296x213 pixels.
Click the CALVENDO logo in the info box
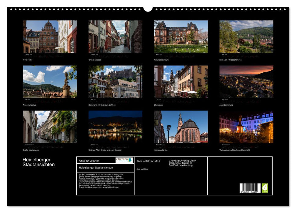coord(124,160)
